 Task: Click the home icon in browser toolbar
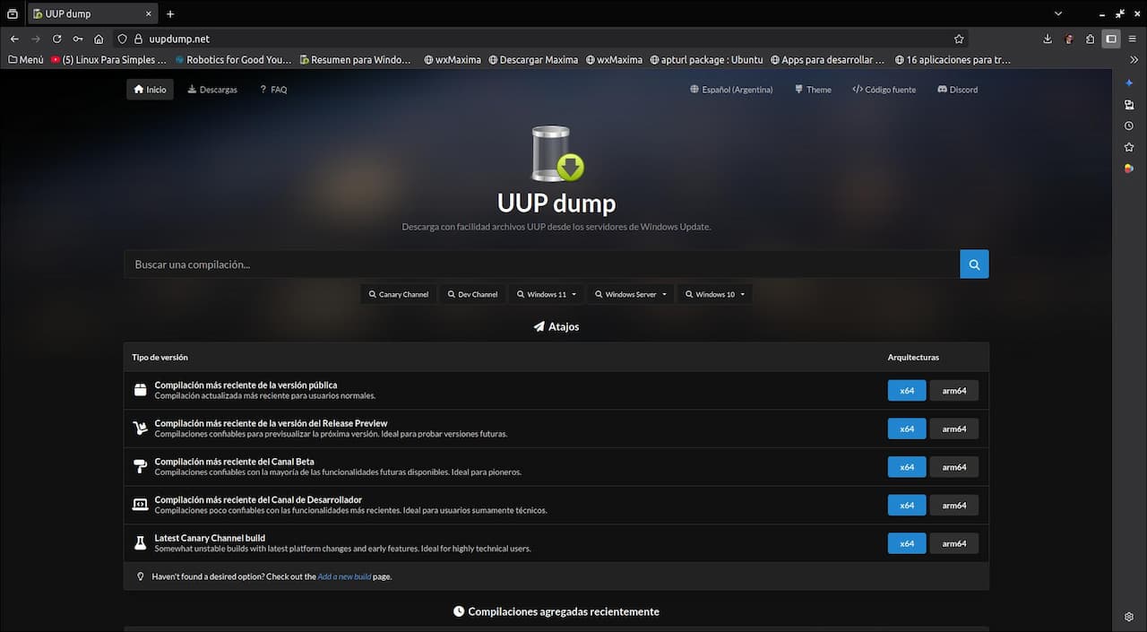[x=99, y=39]
